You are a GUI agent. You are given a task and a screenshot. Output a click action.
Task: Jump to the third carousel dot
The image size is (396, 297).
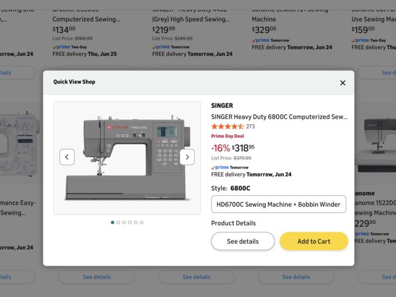pos(124,223)
